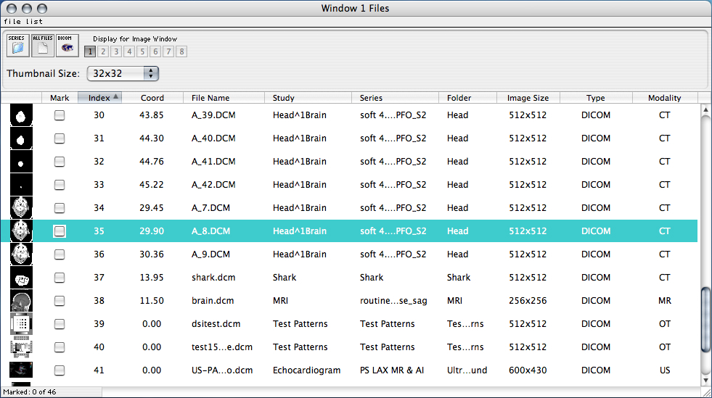Screen dimensions: 712x398
Task: Open the DICOM globe icon
Action: coord(67,46)
